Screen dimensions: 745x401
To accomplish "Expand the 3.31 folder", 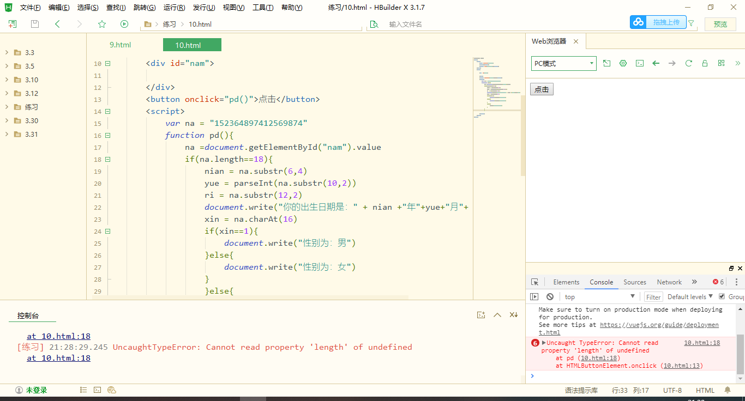I will 7,135.
